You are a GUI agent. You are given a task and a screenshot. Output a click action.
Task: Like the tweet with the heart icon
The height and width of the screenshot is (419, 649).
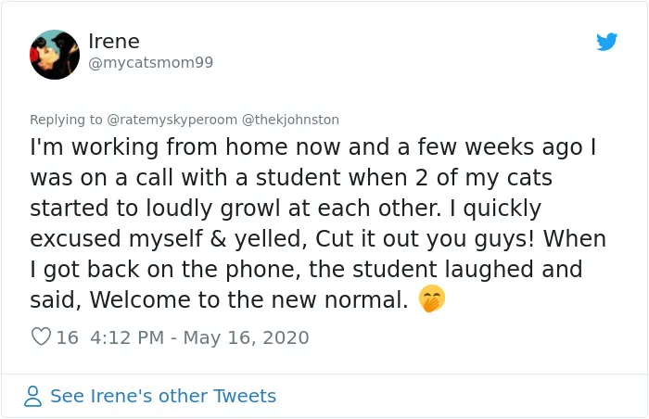[x=41, y=336]
